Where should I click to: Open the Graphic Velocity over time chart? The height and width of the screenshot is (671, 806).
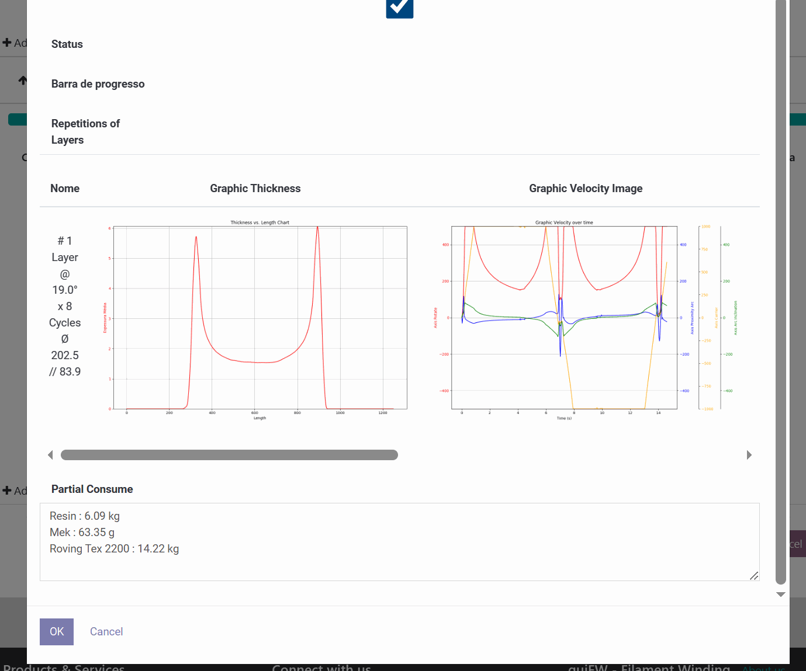click(x=586, y=319)
